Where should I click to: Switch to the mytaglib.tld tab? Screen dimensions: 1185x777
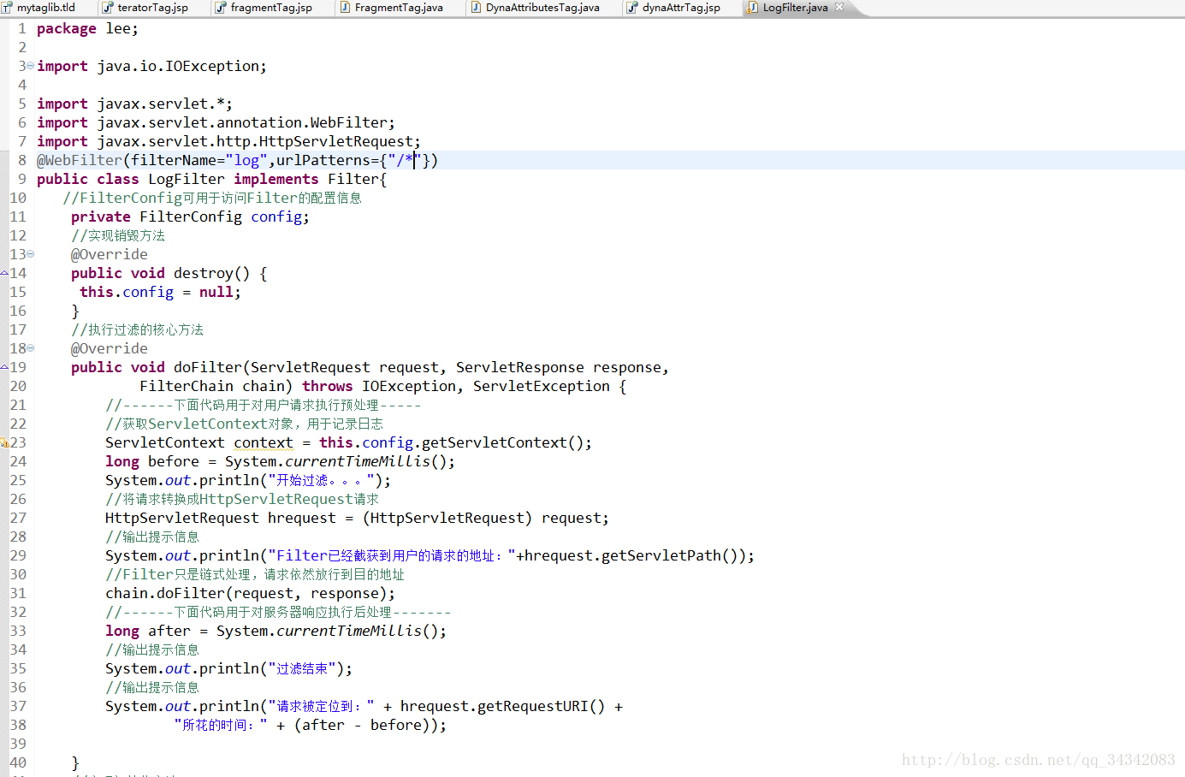point(44,8)
